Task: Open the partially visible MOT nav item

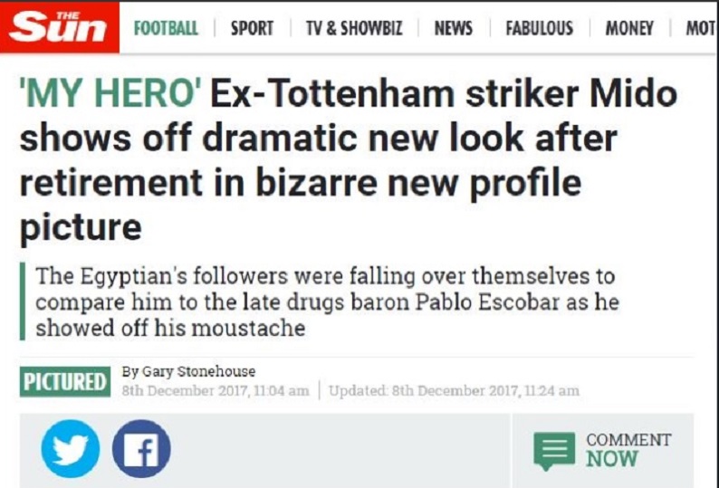Action: pos(701,28)
